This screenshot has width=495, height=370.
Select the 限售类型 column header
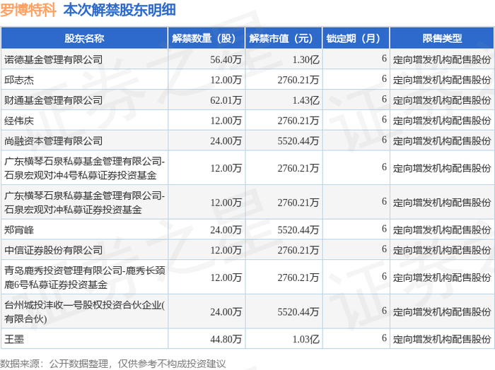(x=442, y=38)
